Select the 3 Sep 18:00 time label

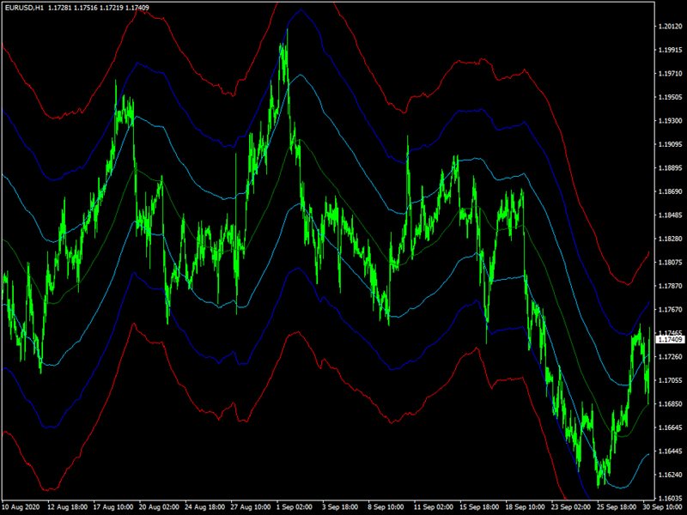[340, 507]
